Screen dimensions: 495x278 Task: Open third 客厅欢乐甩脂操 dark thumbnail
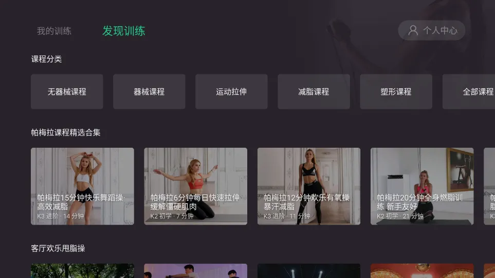coord(309,271)
